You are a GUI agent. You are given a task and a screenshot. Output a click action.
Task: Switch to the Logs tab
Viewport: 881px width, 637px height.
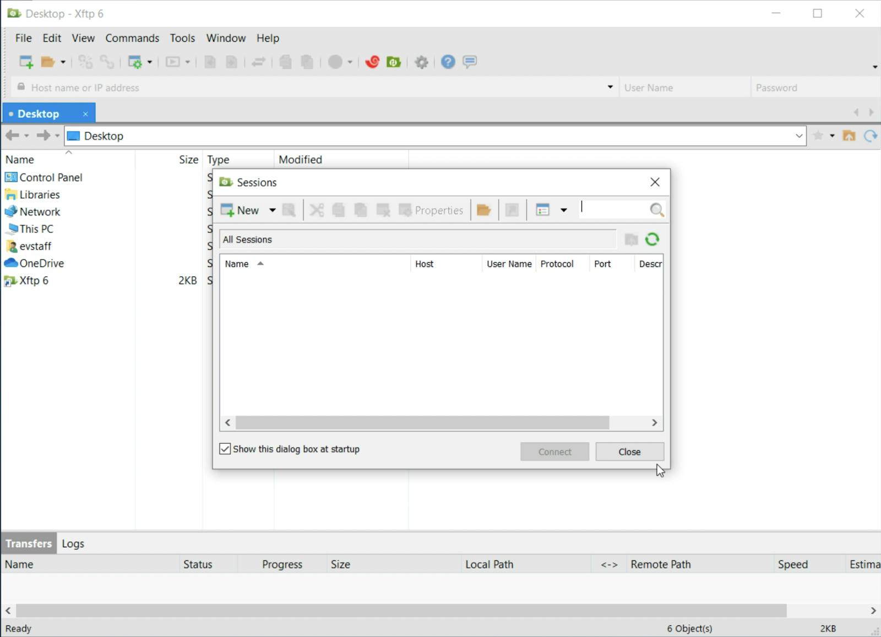pyautogui.click(x=73, y=543)
